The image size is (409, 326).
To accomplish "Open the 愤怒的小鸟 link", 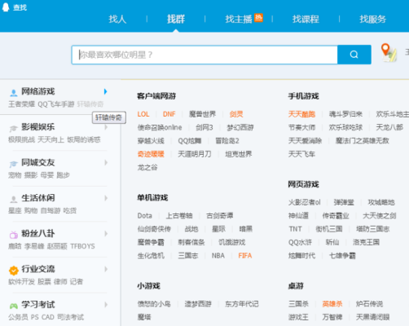I will point(154,304).
